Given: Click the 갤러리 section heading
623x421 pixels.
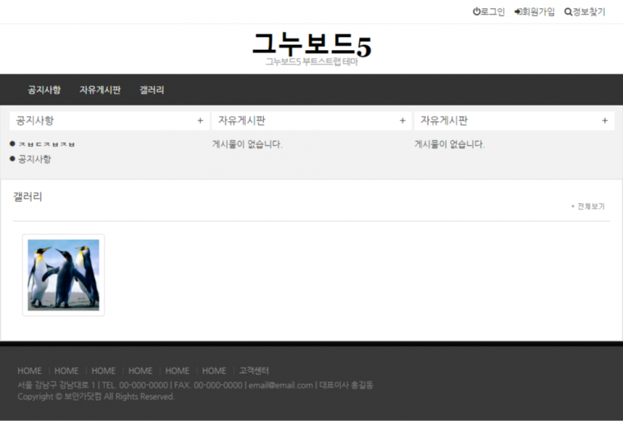Looking at the screenshot, I should click(28, 197).
